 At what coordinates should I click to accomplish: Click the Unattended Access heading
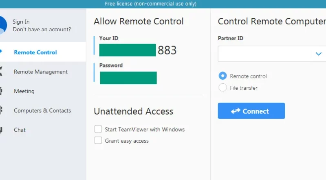coord(134,111)
